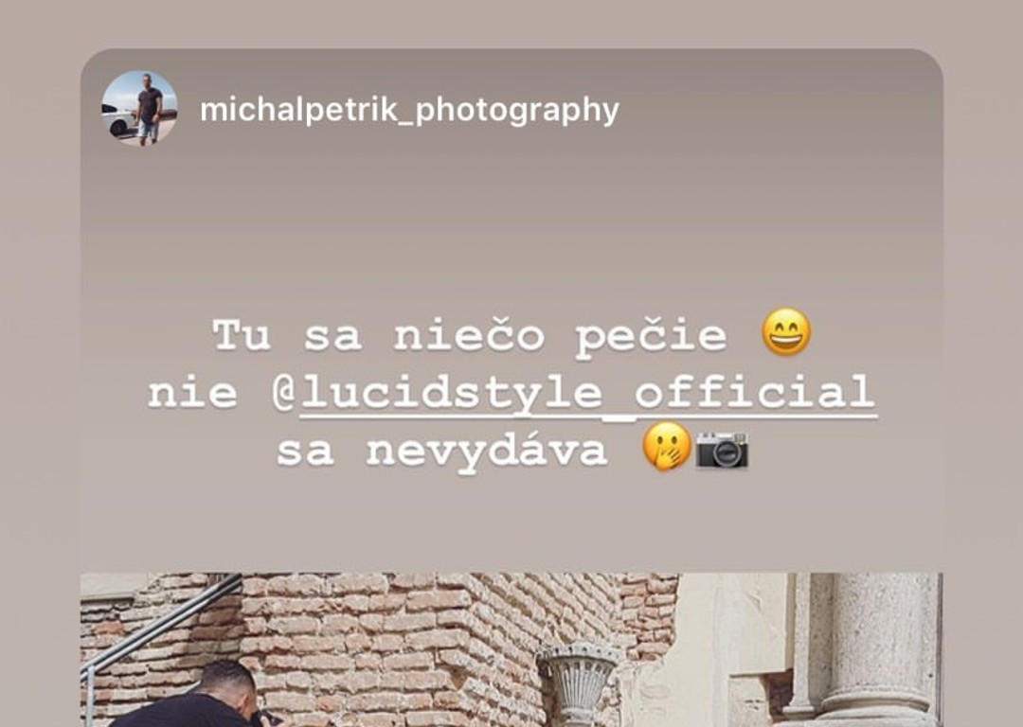Viewport: 1023px width, 727px height.
Task: Tap the michalpetrik_photography username
Action: click(409, 110)
